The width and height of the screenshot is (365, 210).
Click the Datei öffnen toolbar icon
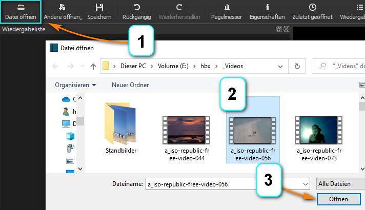coord(21,11)
